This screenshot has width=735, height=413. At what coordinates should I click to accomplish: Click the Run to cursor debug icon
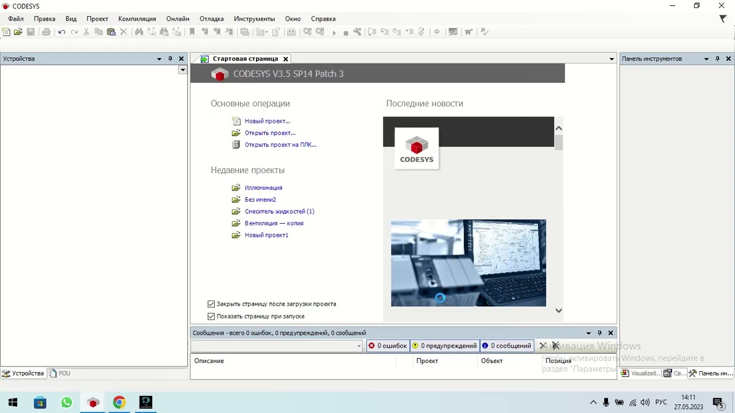click(x=409, y=32)
